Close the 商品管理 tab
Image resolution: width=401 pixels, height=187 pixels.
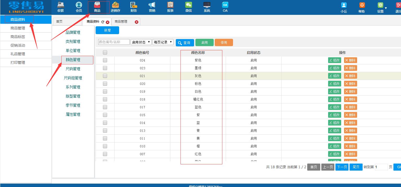(136, 22)
